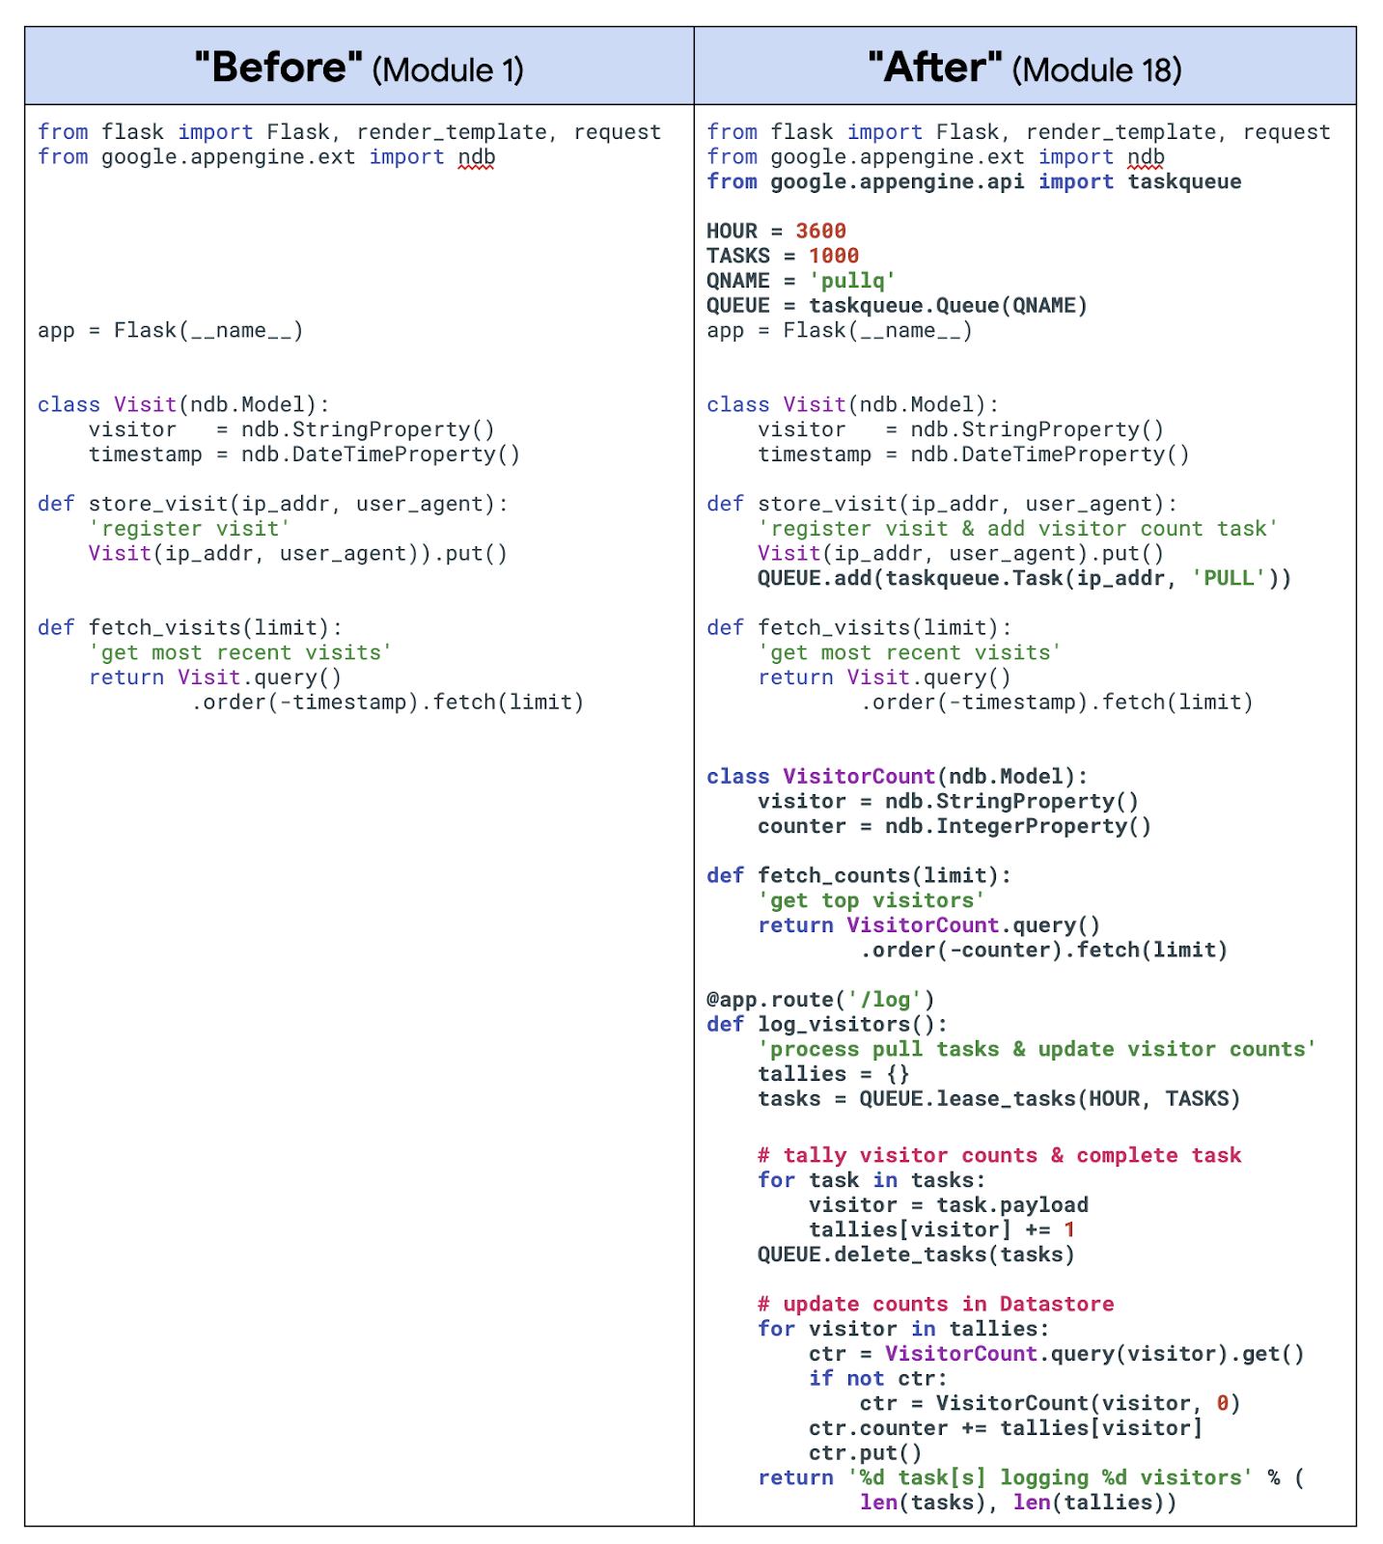Click the "QUEUE.add(taskqueue.Task(ip_addr, 'PULL'))" line
1383x1544 pixels.
1024,578
